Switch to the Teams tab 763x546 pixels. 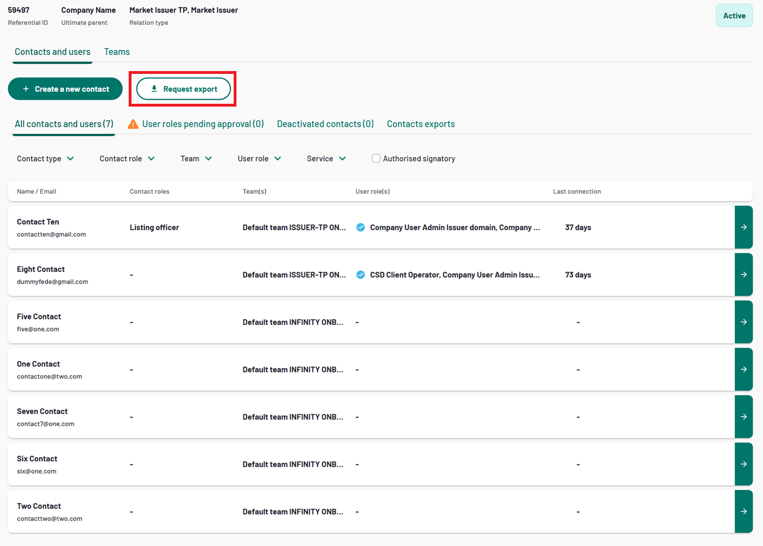point(117,52)
